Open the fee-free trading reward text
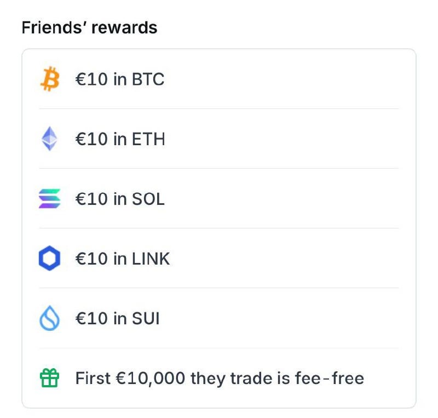Screen dimensions: 438x418 219,378
